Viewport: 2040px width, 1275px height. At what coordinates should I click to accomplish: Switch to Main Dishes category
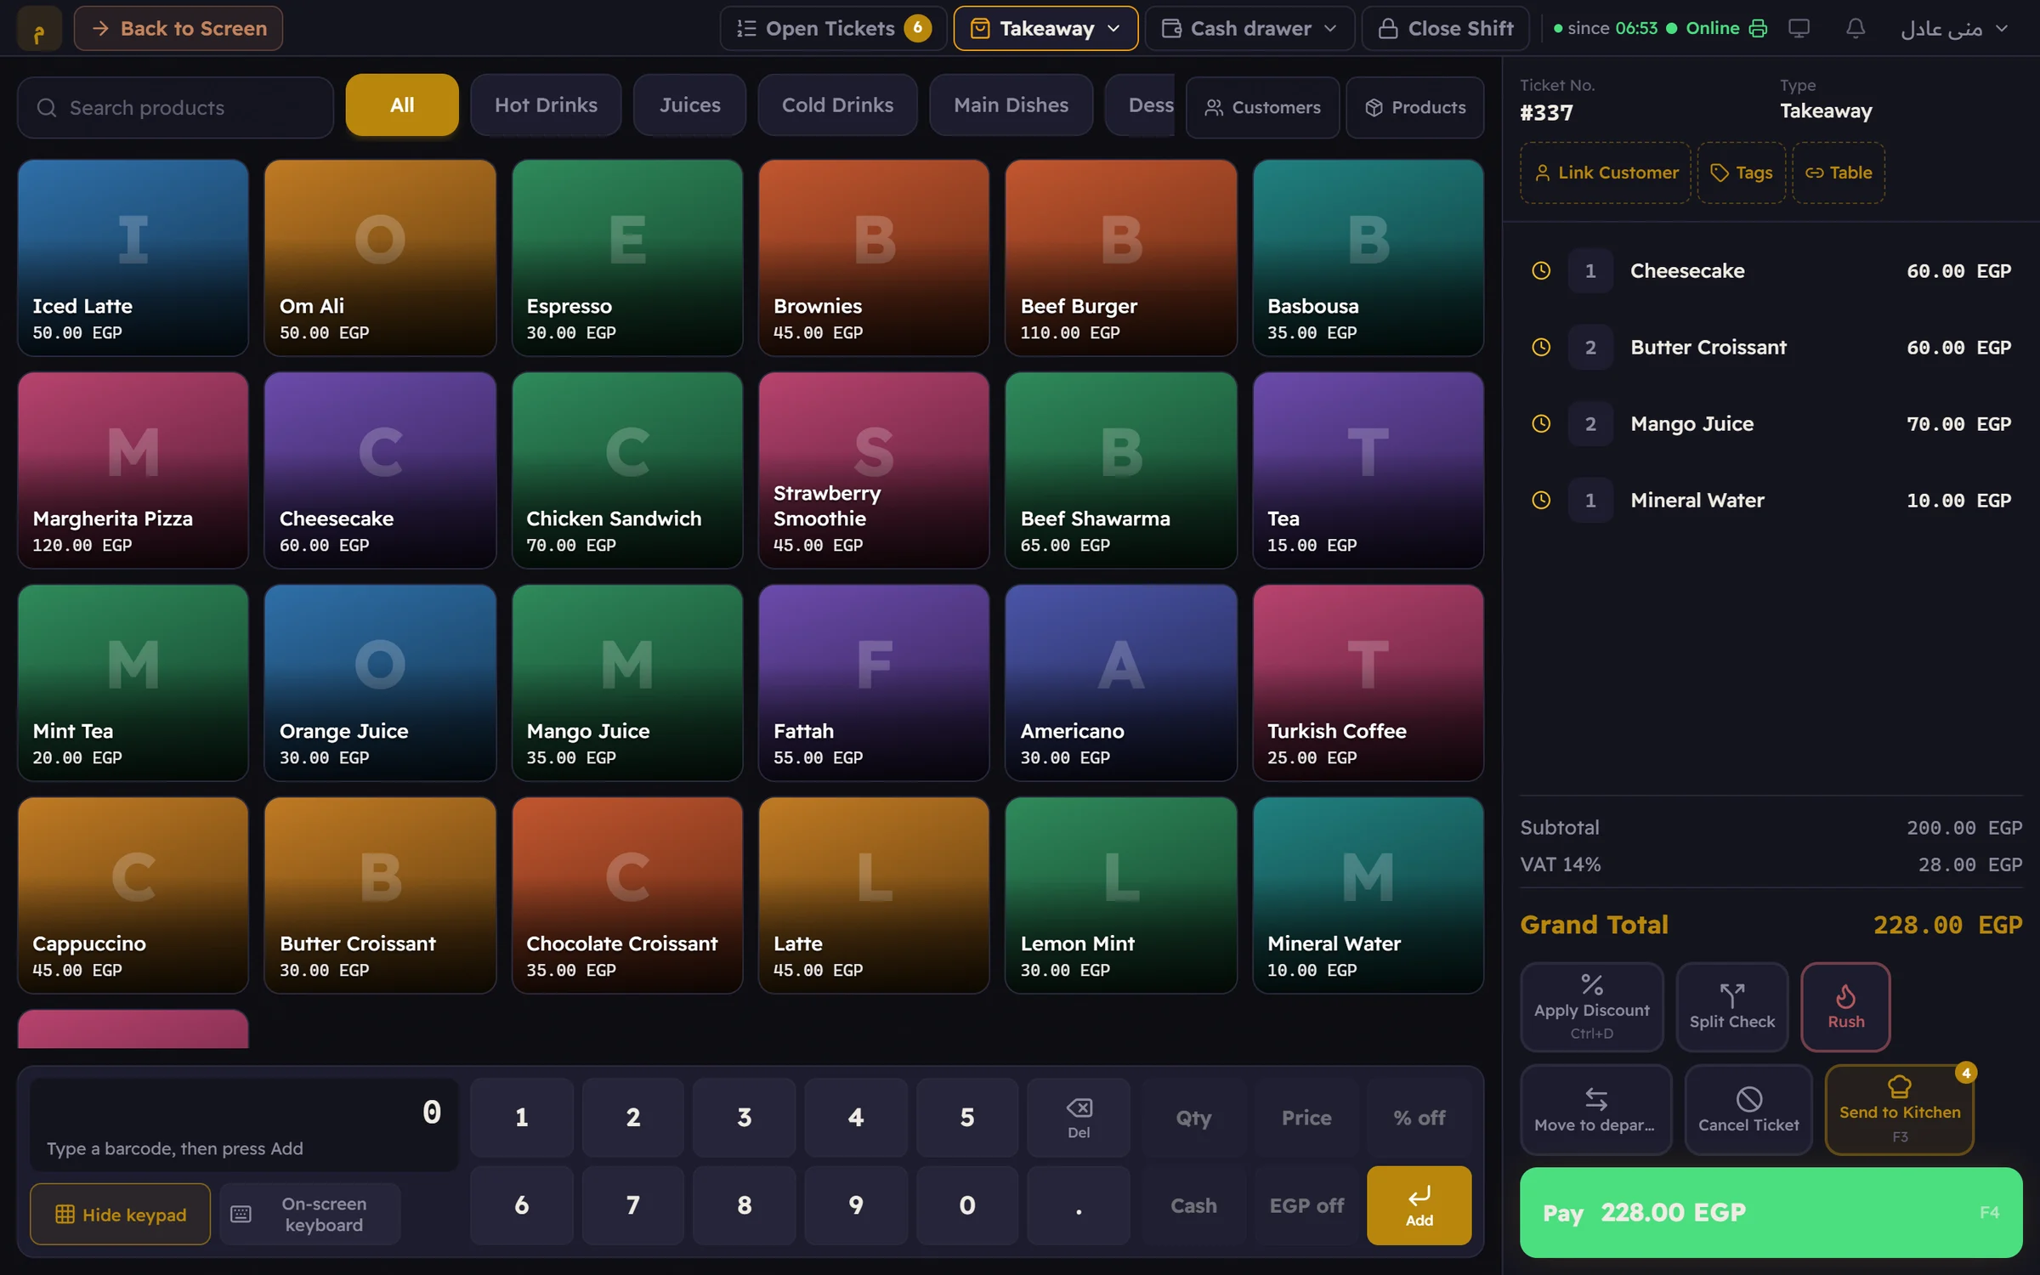(1011, 105)
